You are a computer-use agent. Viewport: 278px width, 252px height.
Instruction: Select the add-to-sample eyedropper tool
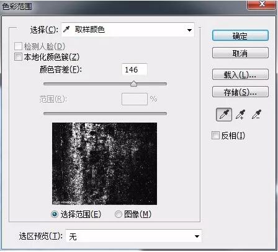pos(241,115)
